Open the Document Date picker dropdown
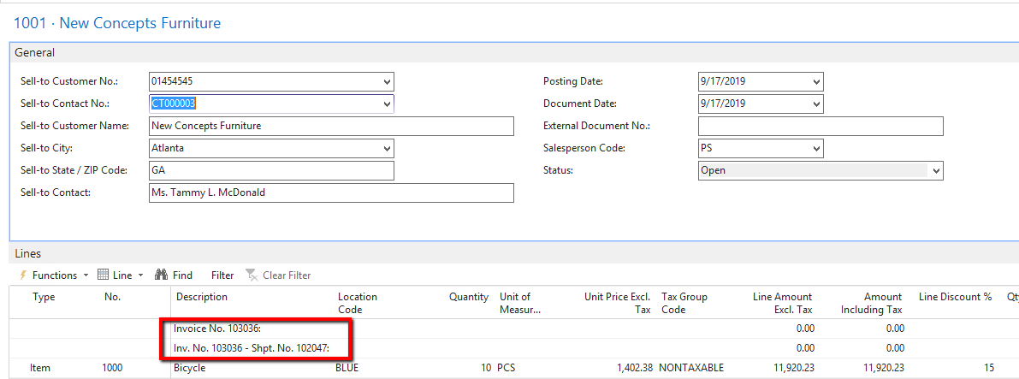1019x379 pixels. click(816, 104)
